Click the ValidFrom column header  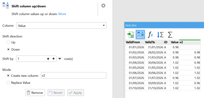135,42
